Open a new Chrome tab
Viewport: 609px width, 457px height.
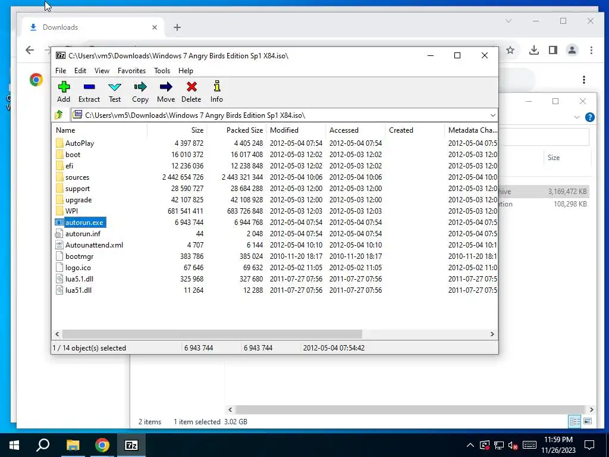[x=177, y=27]
